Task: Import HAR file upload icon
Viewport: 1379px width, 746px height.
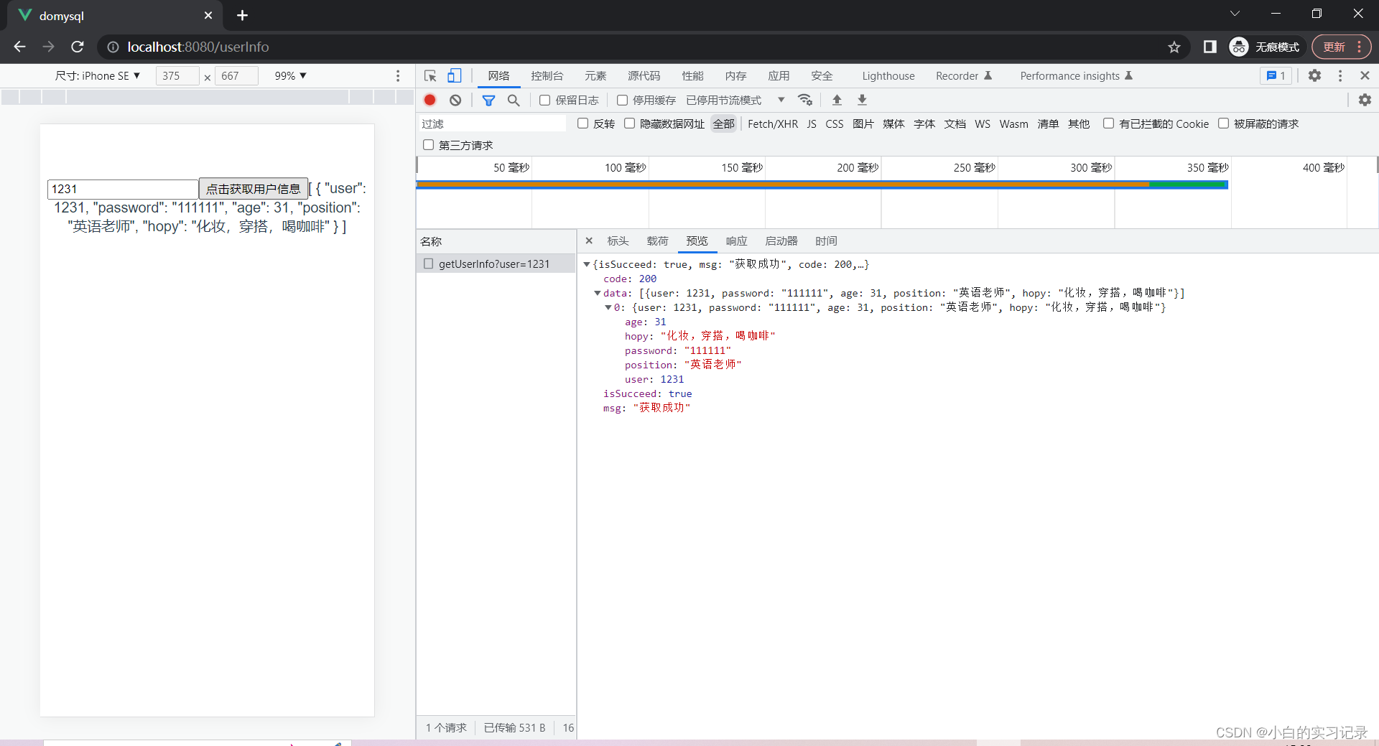Action: tap(837, 101)
